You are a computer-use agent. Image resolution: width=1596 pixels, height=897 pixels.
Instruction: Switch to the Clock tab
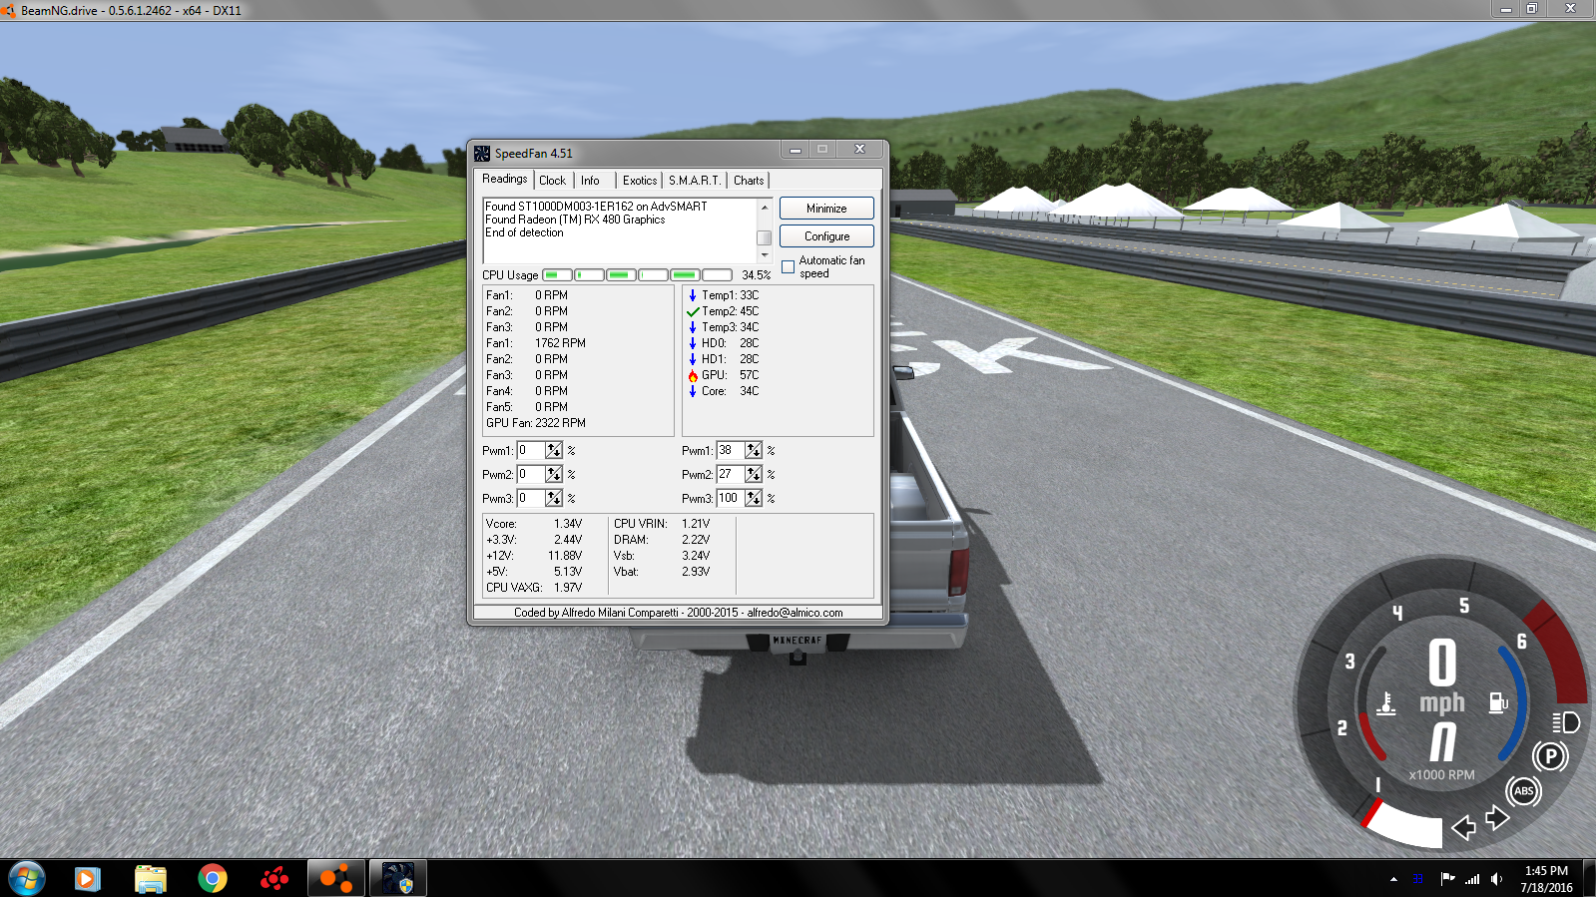coord(552,181)
